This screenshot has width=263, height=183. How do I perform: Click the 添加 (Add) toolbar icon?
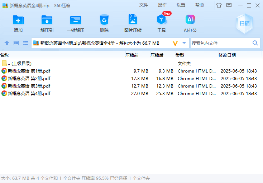click(18, 20)
